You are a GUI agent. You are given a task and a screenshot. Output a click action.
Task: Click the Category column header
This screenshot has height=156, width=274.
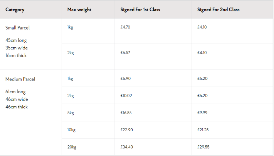click(x=15, y=10)
